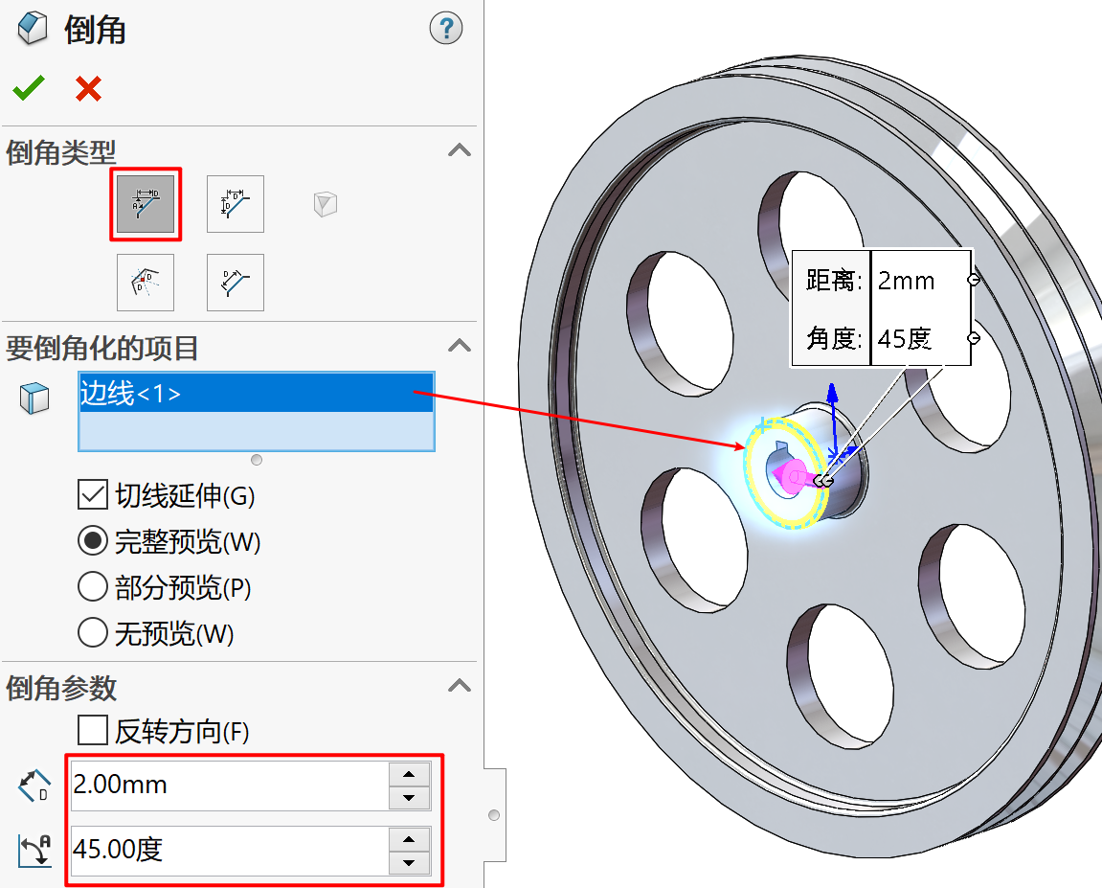The image size is (1102, 888).
Task: Collapse the 倒角参数 section
Action: (x=460, y=686)
